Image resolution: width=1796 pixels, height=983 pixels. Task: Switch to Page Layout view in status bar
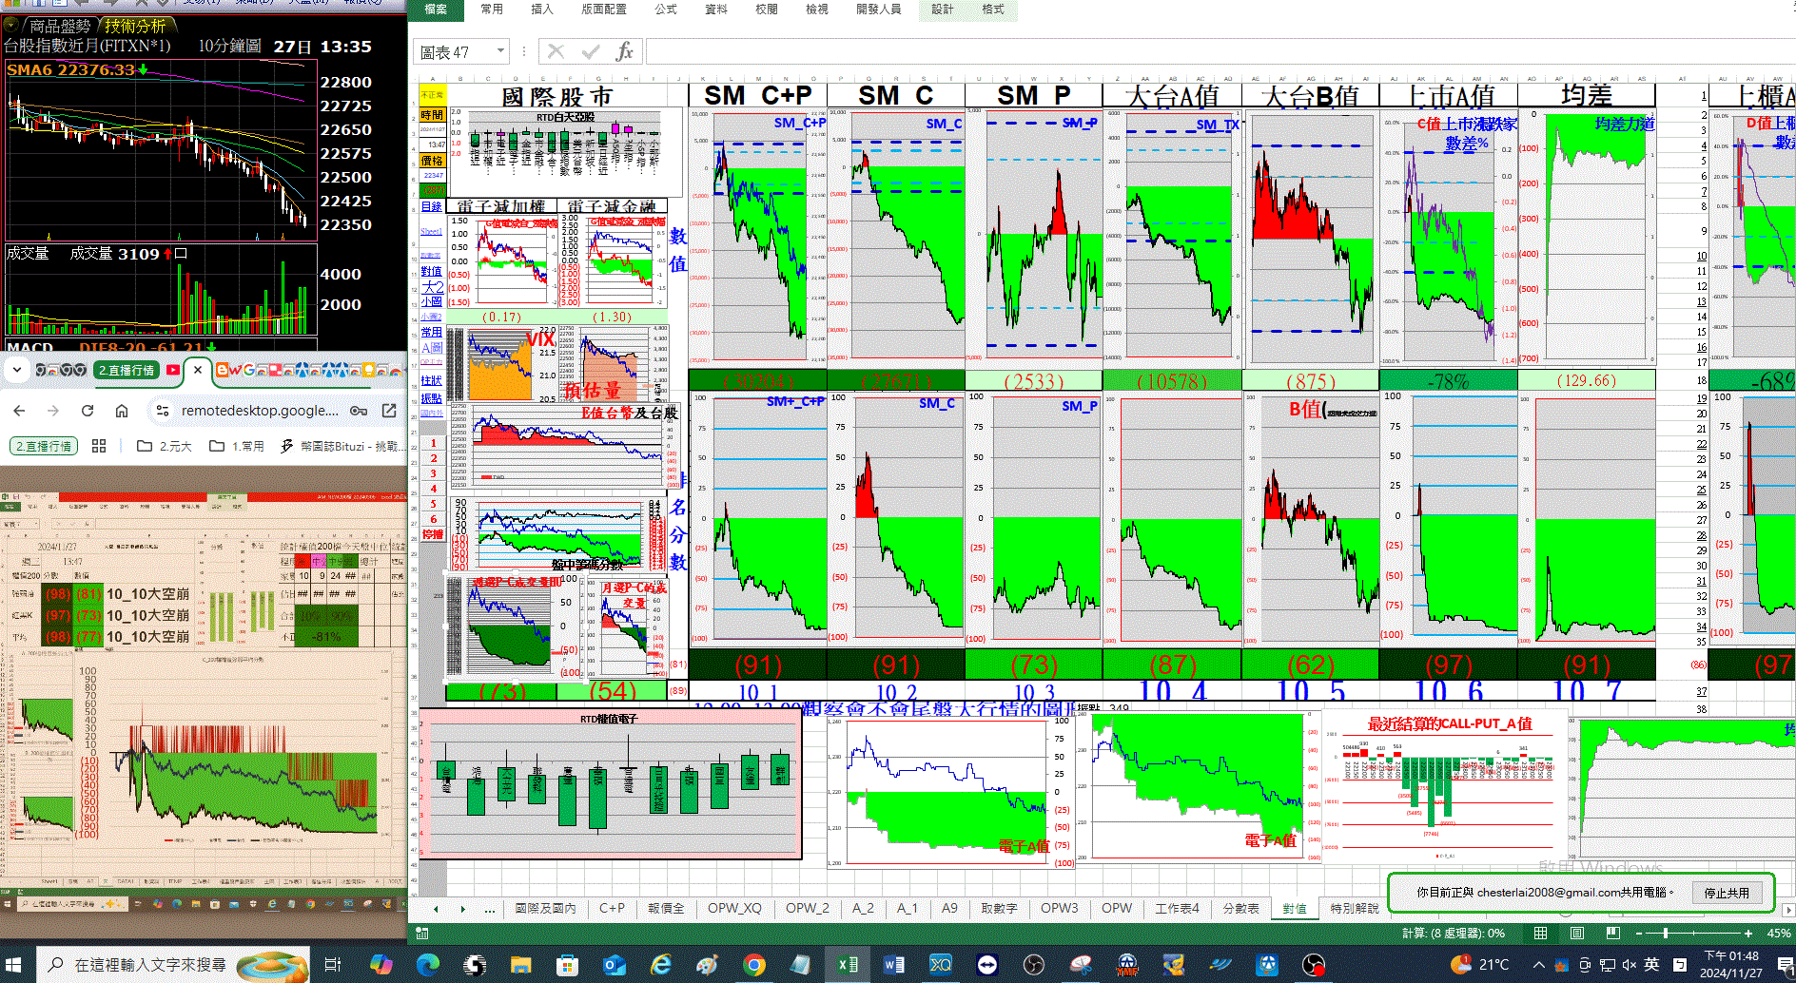point(1577,934)
